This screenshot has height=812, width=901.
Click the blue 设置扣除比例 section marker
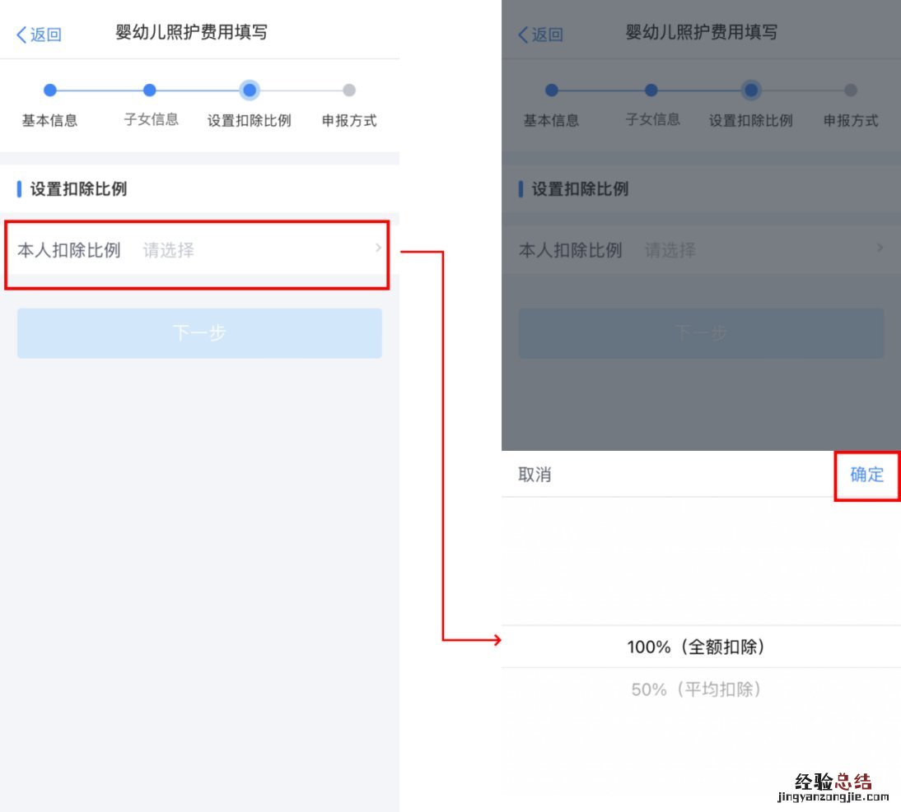coord(20,188)
